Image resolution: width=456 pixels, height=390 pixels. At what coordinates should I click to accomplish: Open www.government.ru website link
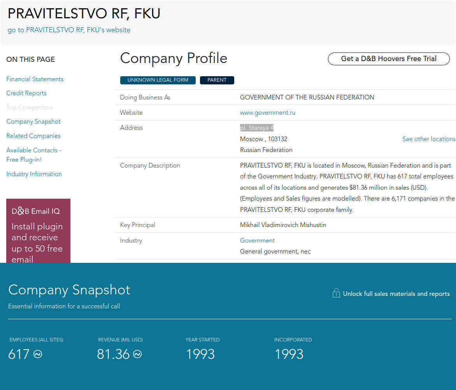click(267, 113)
